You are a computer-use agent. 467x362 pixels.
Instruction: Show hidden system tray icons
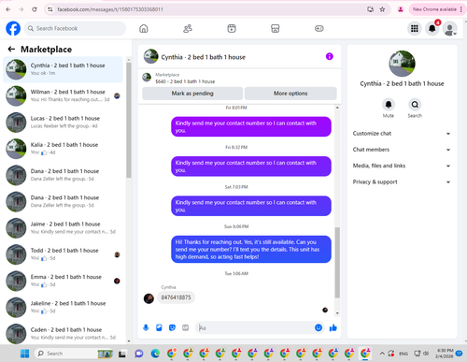382,354
